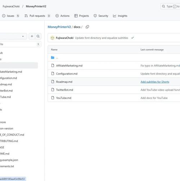Viewport: 180px width, 181px height.
Task: Go to parent directory folder icon
Action: [53, 57]
